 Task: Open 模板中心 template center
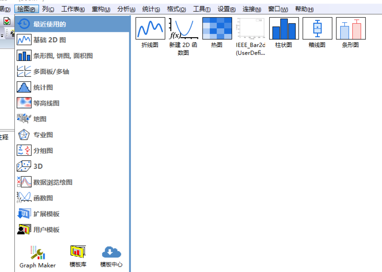pyautogui.click(x=111, y=257)
